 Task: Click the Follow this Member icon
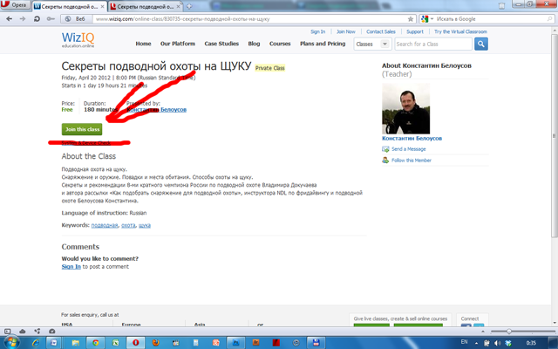[x=385, y=161]
